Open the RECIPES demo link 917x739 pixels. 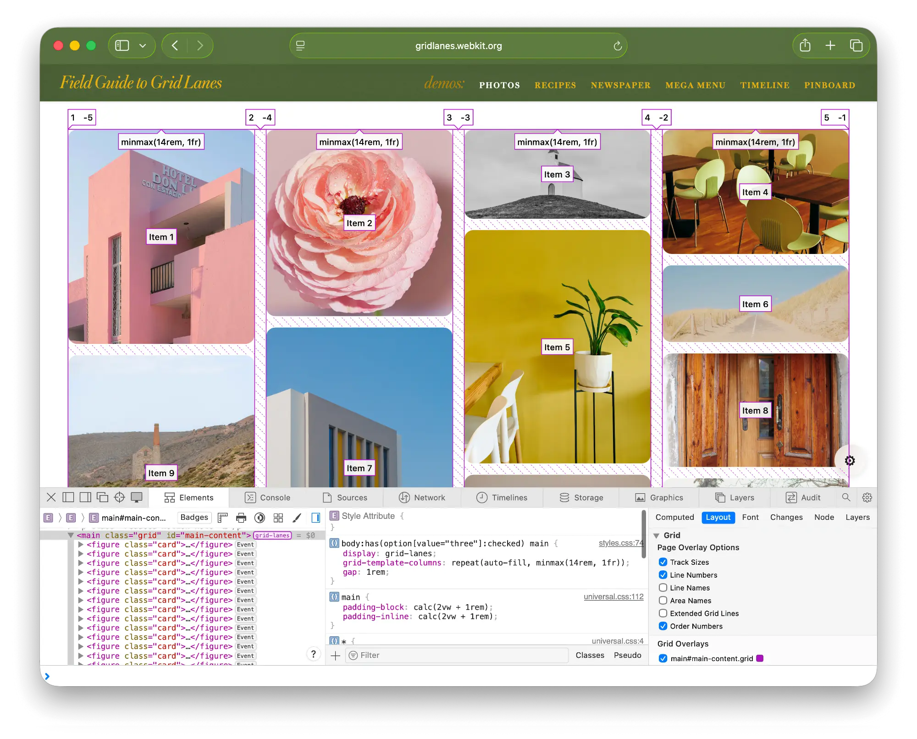[555, 85]
